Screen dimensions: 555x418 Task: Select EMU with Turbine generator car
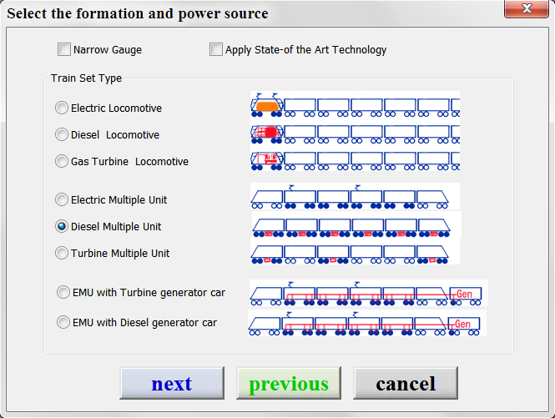[63, 292]
